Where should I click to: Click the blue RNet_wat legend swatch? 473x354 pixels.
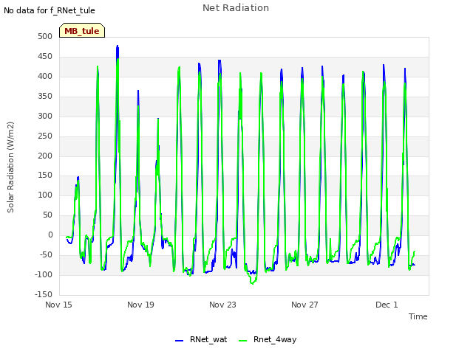[x=179, y=340]
